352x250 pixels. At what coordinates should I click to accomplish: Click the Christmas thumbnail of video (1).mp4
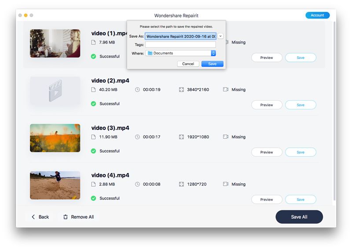(55, 43)
